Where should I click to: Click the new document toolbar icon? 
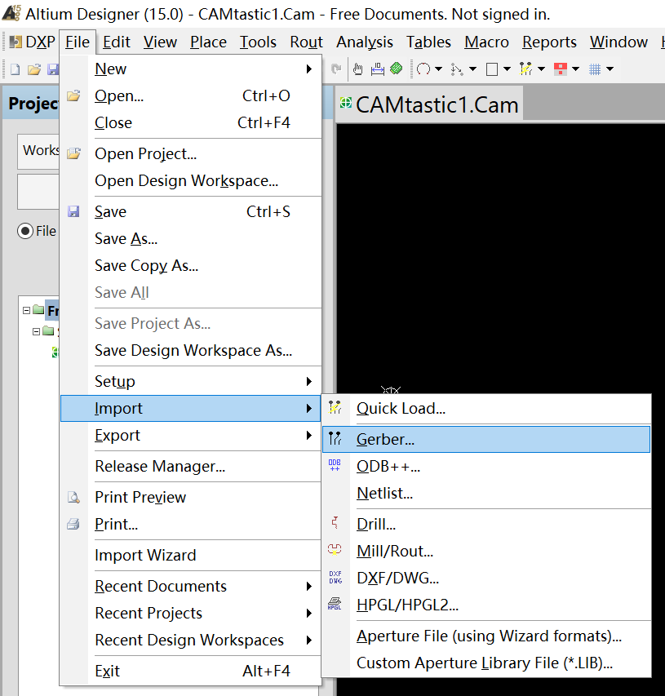(x=15, y=69)
